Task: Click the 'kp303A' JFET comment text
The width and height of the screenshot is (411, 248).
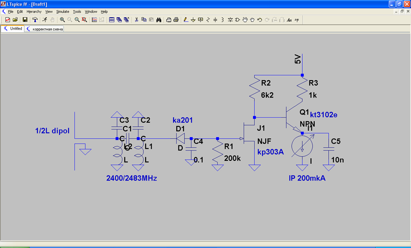Action: [x=270, y=152]
